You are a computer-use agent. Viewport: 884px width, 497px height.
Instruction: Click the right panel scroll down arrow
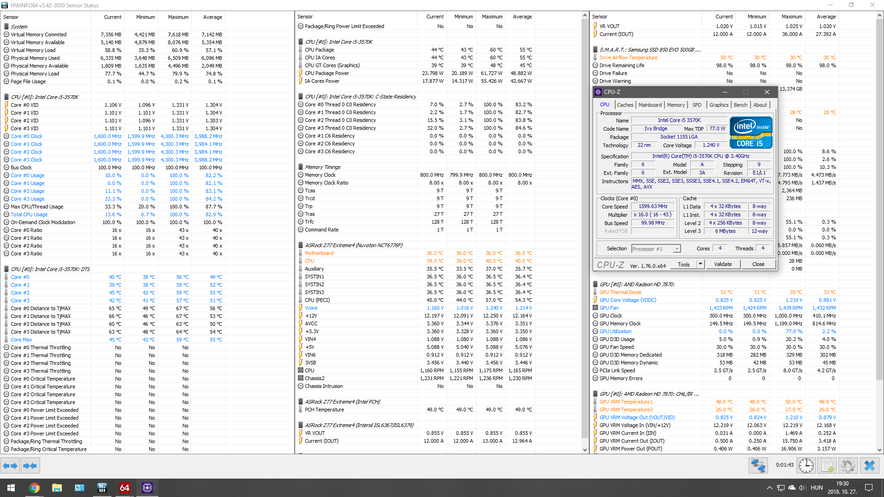point(880,450)
